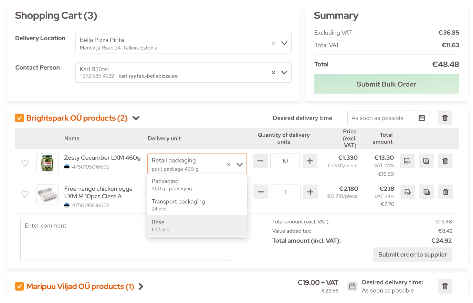Favorite Zesty Cucumber with heart icon
473x303 pixels.
(25, 163)
